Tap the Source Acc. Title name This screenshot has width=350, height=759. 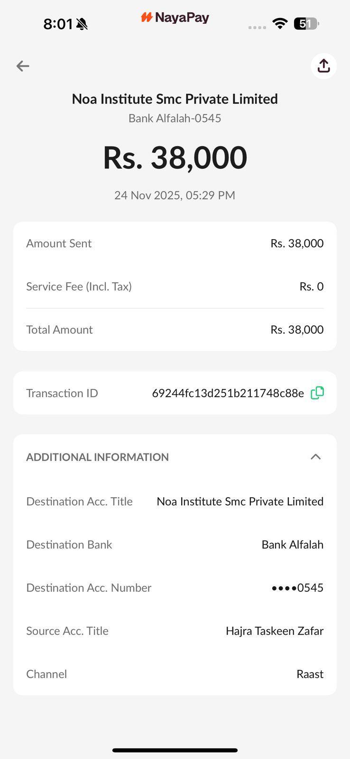pyautogui.click(x=275, y=631)
